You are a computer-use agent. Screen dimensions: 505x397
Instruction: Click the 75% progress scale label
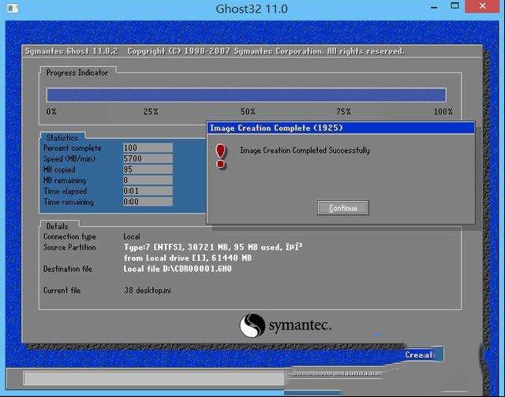click(x=344, y=112)
